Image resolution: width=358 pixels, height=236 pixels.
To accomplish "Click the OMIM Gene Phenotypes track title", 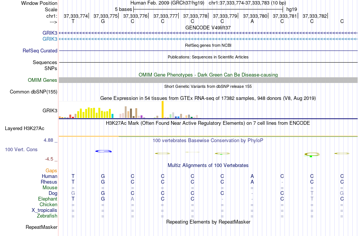I will point(208,75).
